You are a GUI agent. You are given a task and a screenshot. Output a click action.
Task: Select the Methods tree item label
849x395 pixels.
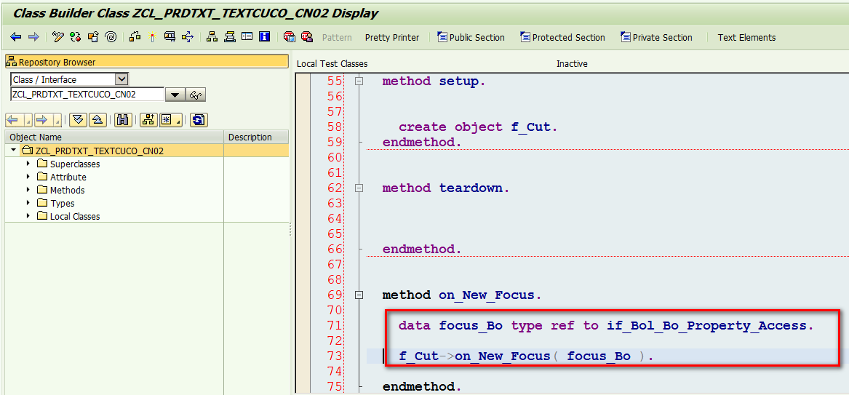(67, 190)
